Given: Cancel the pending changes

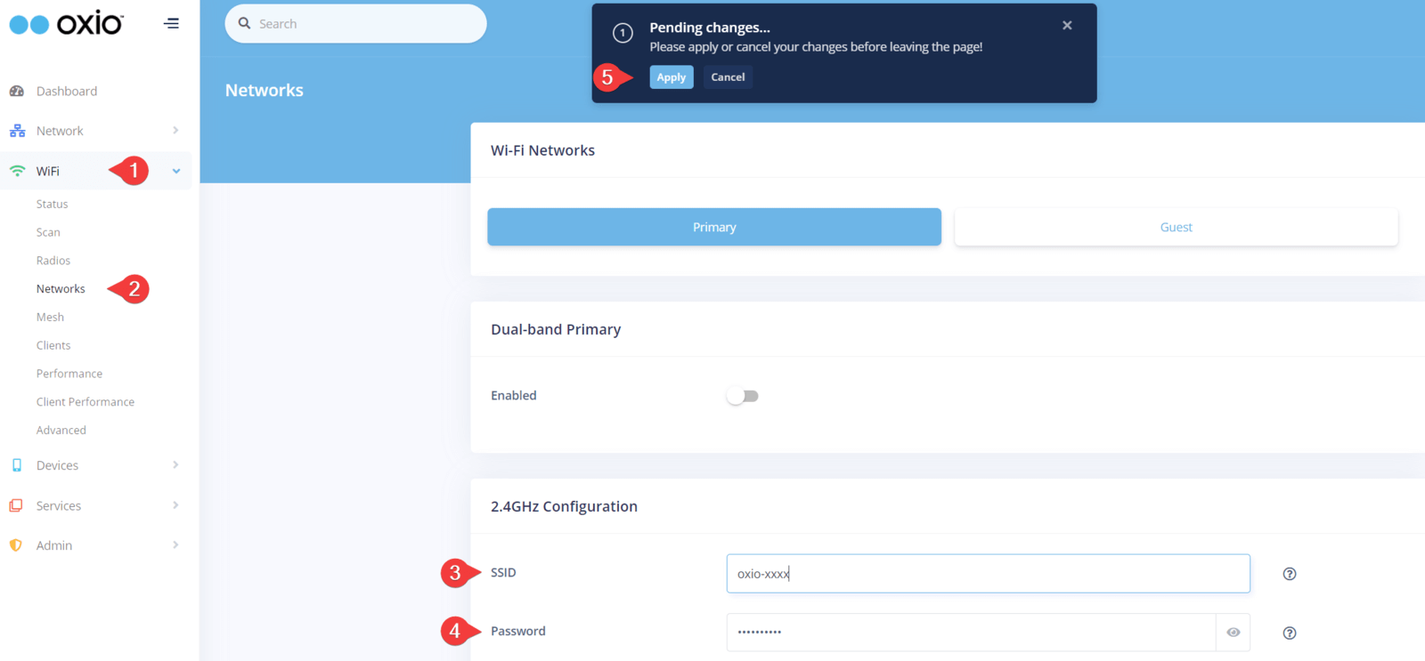Looking at the screenshot, I should tap(728, 77).
